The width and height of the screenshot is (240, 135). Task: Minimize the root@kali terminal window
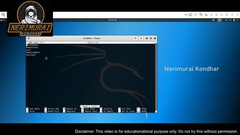coord(147,38)
